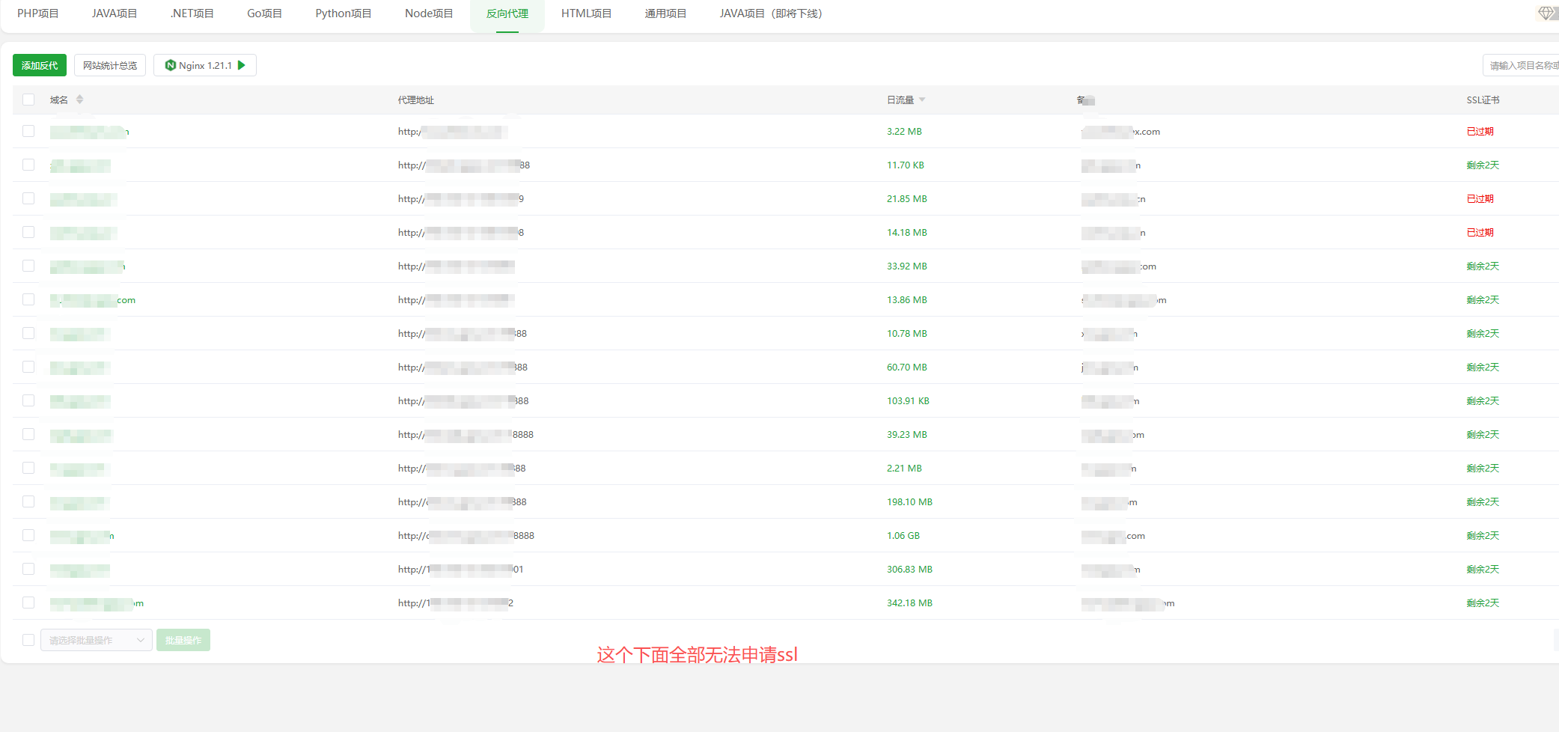The width and height of the screenshot is (1559, 732).
Task: Click the play arrow next to Nginx 1.21.1
Action: [x=242, y=65]
